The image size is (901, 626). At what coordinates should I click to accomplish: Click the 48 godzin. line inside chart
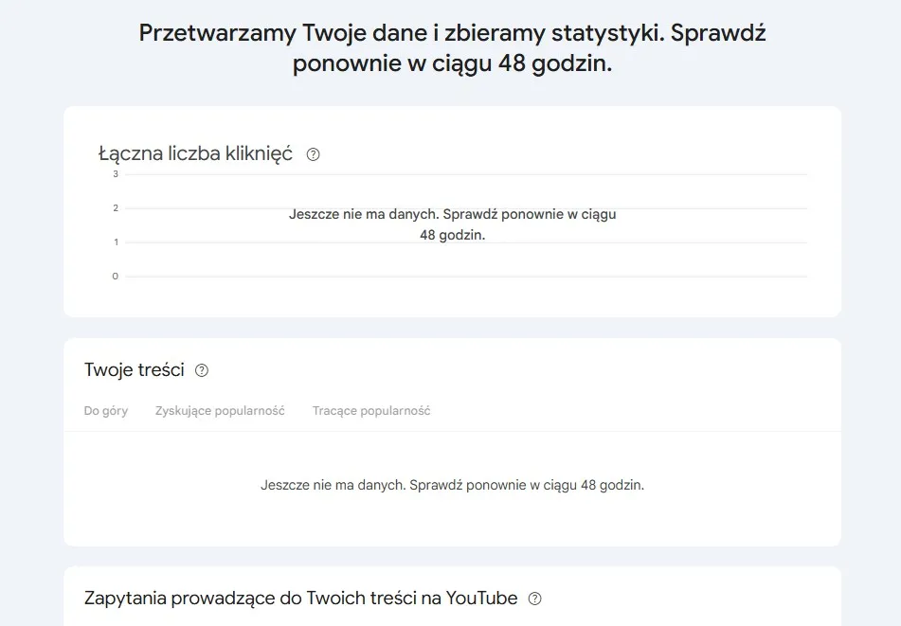coord(452,235)
